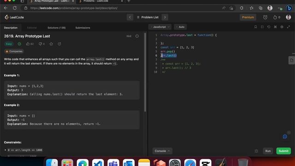295x166 pixels.
Task: Click the Premium button
Action: pos(248,18)
